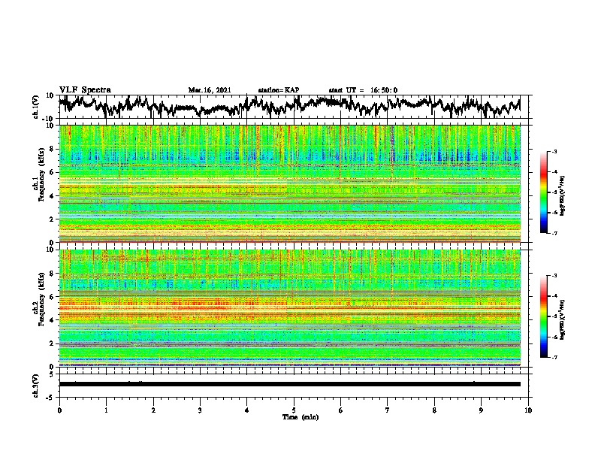Click time axis tick label "4"

[x=247, y=410]
